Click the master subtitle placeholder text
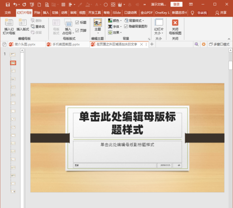This screenshot has height=208, width=233. pyautogui.click(x=127, y=145)
